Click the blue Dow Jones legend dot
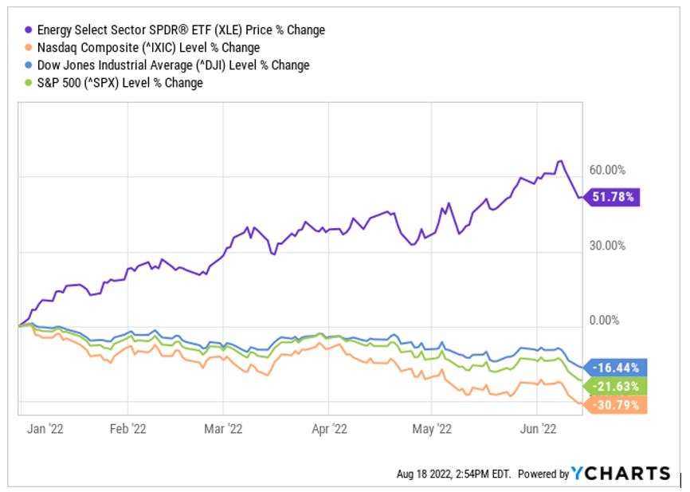The height and width of the screenshot is (492, 690). point(29,65)
